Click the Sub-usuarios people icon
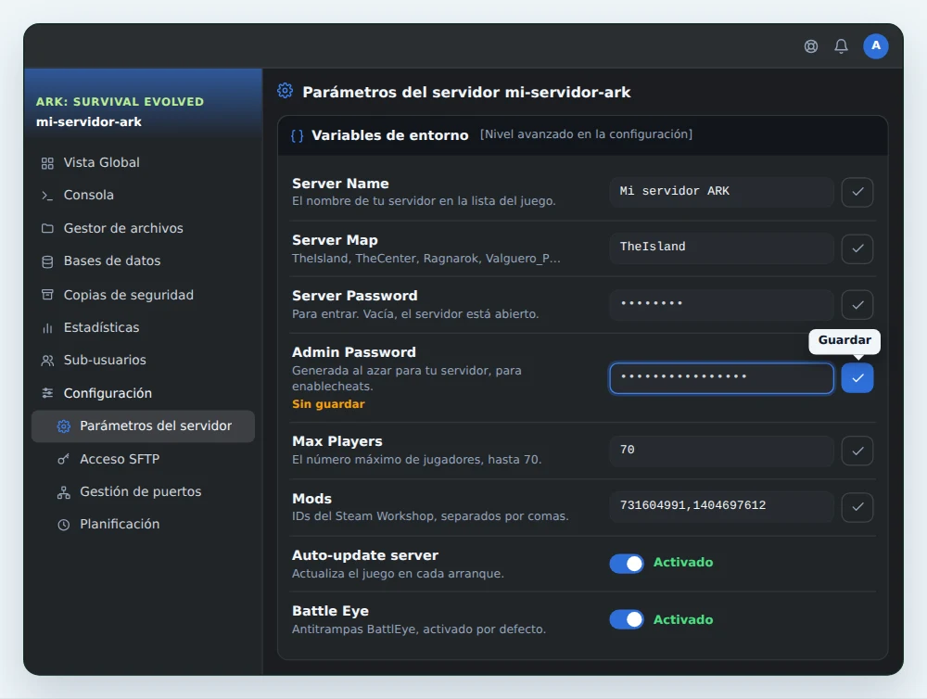 [47, 360]
